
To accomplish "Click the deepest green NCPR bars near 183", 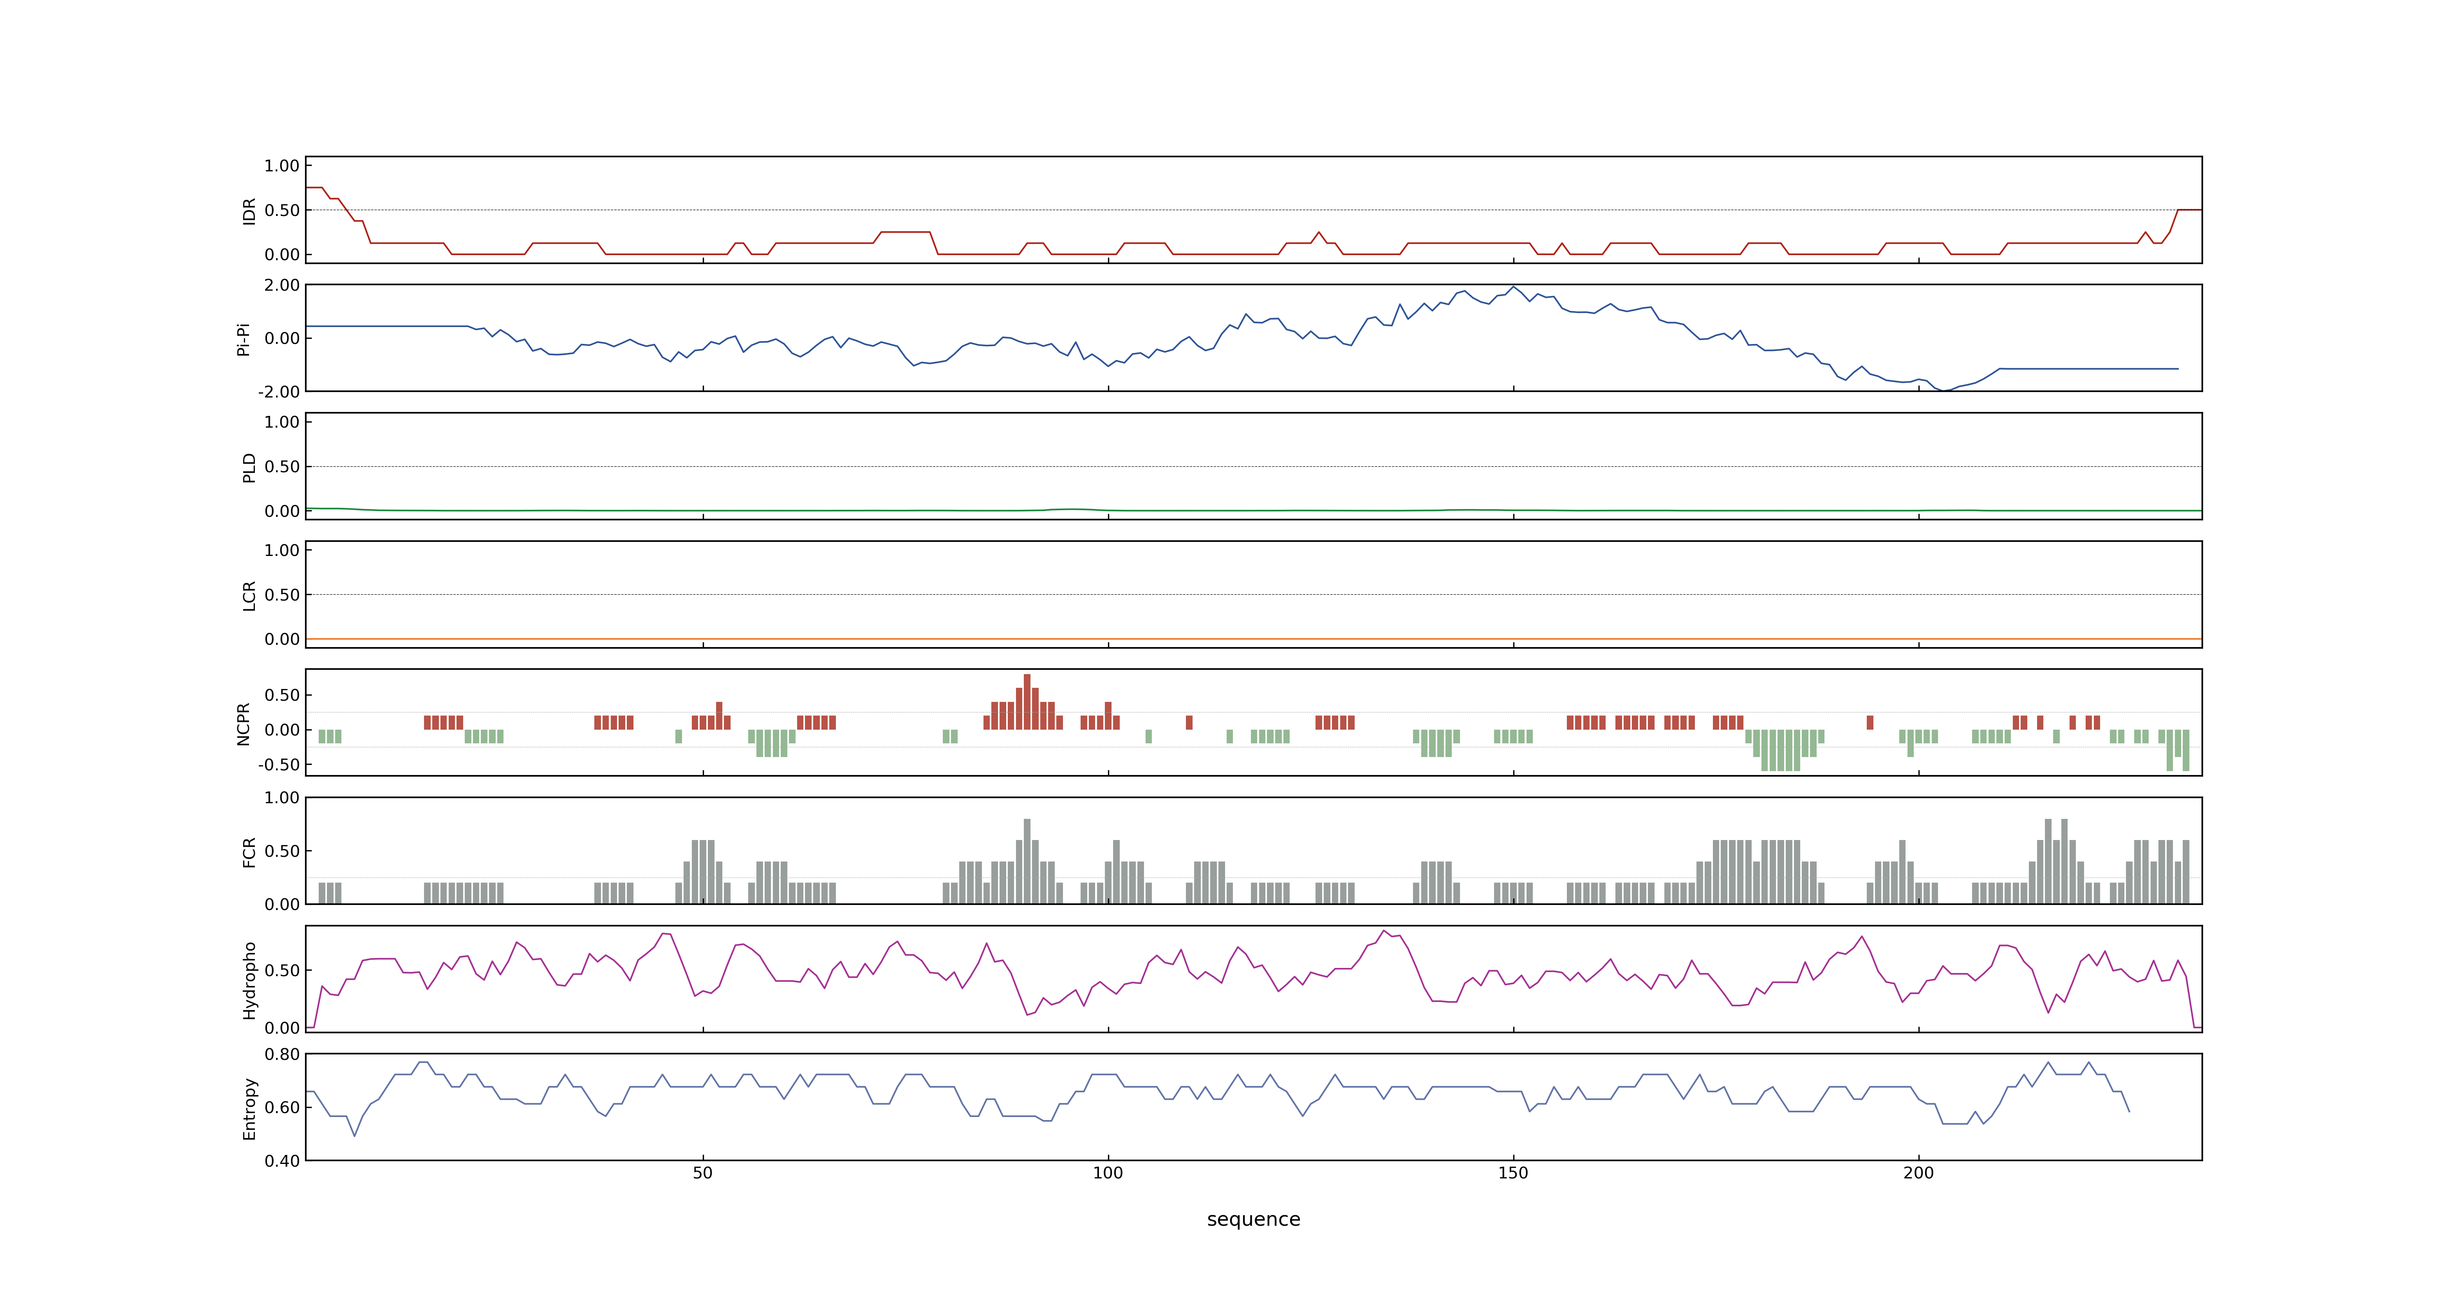I will [1780, 751].
